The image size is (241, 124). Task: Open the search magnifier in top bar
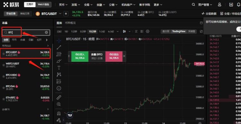coord(193,4)
